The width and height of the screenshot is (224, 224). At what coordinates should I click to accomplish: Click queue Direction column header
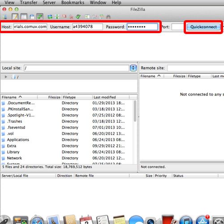coord(65,176)
